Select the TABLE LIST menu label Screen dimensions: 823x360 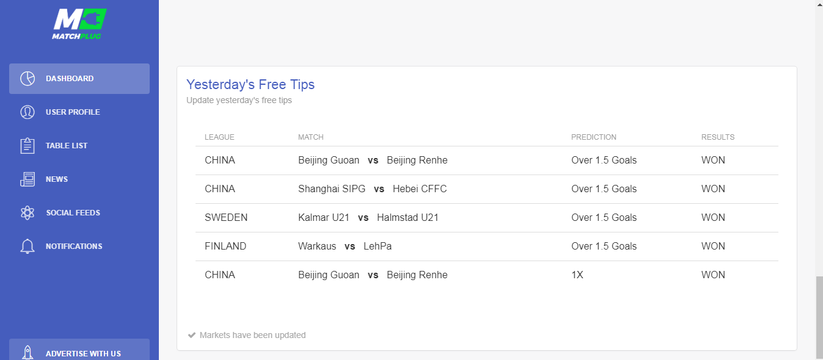tap(67, 146)
